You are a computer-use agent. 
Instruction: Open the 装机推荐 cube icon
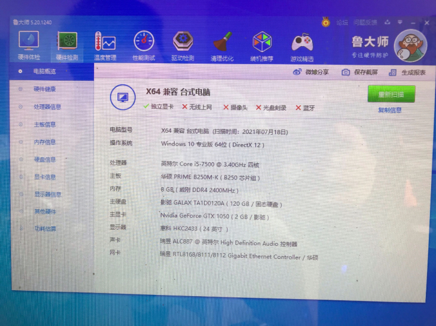[x=262, y=47]
